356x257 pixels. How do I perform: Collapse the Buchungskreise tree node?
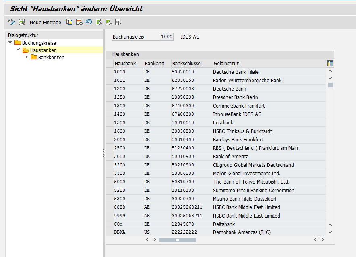tap(10, 42)
